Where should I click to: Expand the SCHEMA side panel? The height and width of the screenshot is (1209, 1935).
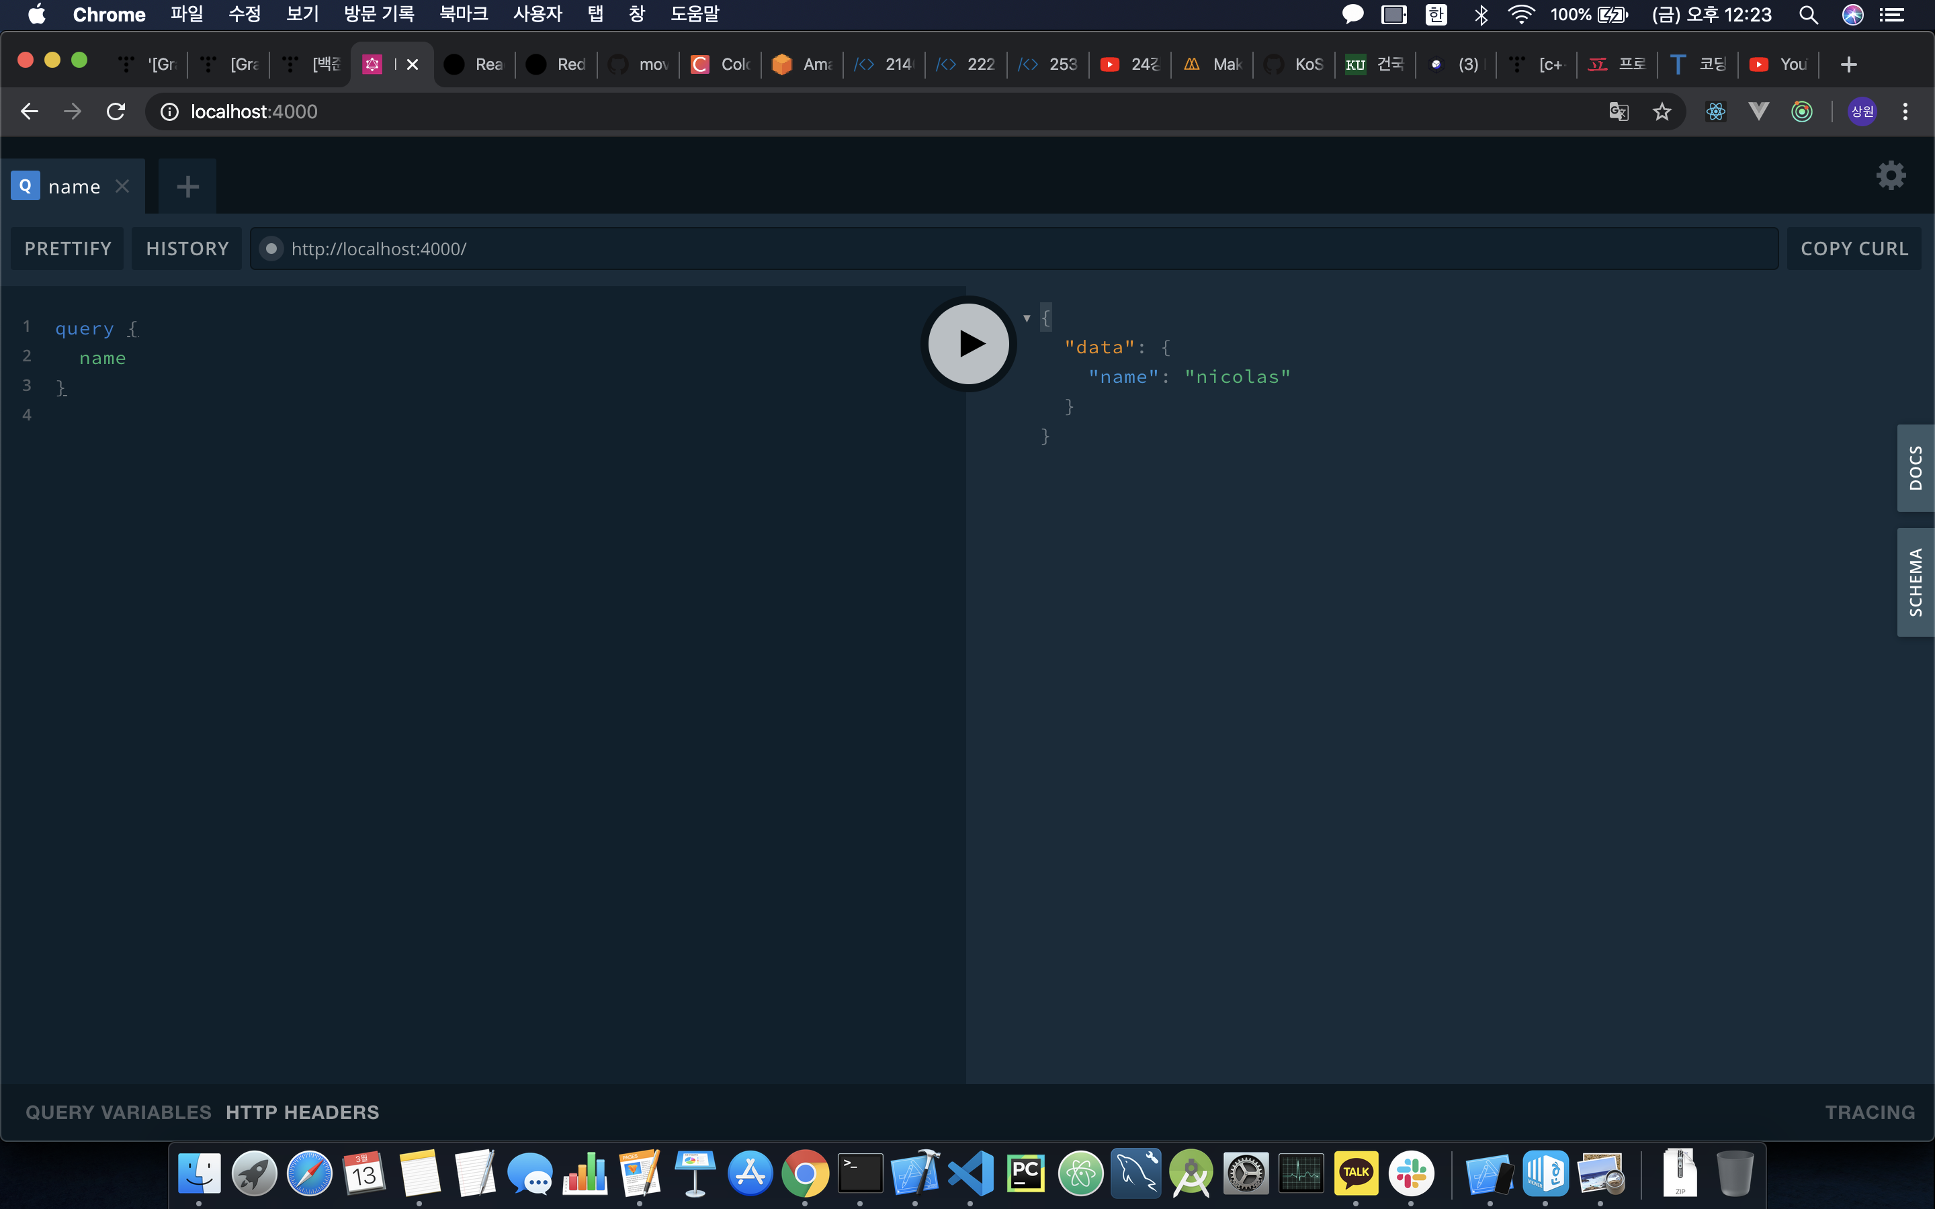coord(1915,582)
